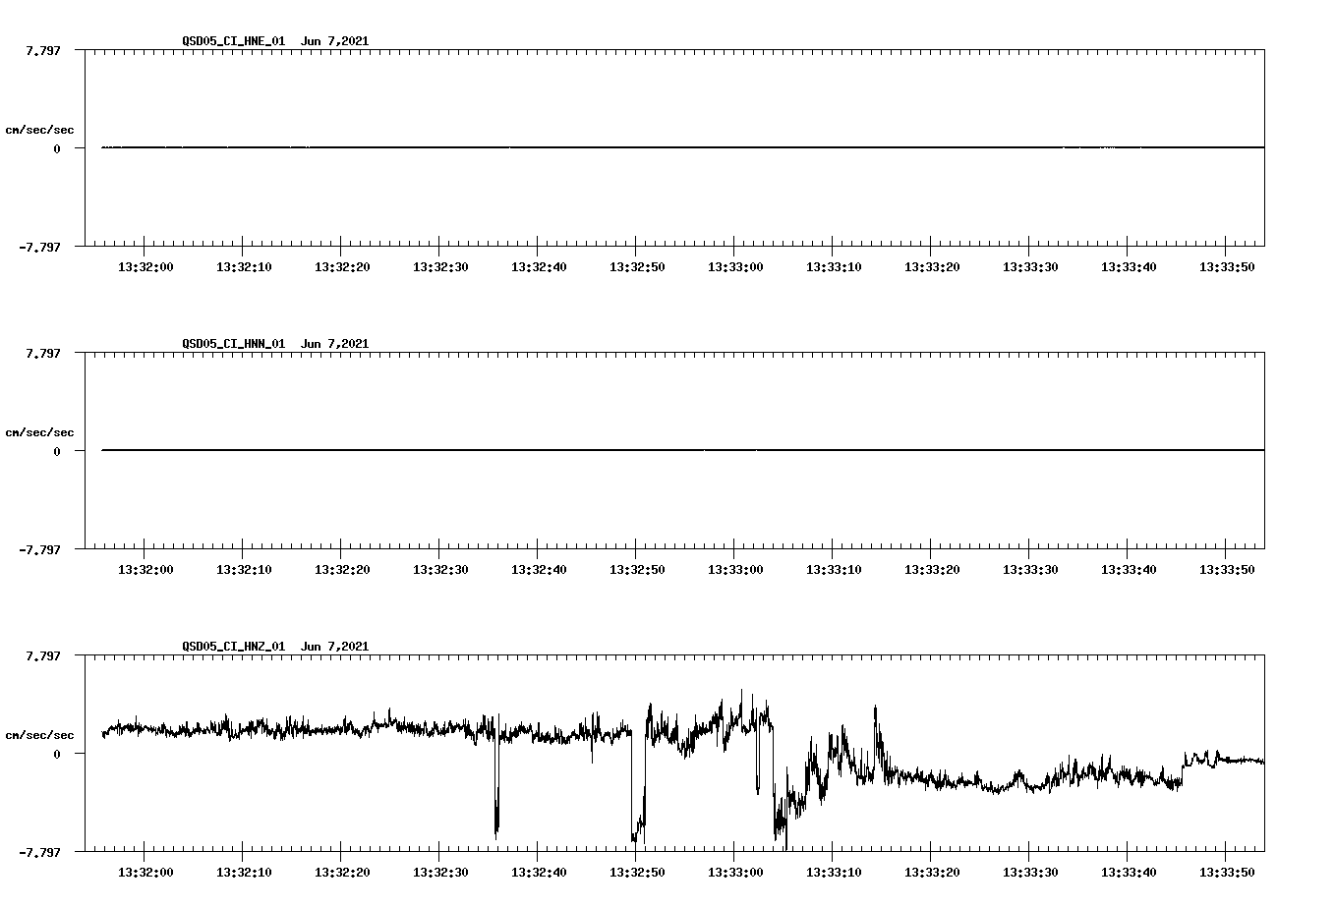Screen dimensions: 1335x908
Task: Click the zero axis label of HNE plot
Action: pos(57,148)
